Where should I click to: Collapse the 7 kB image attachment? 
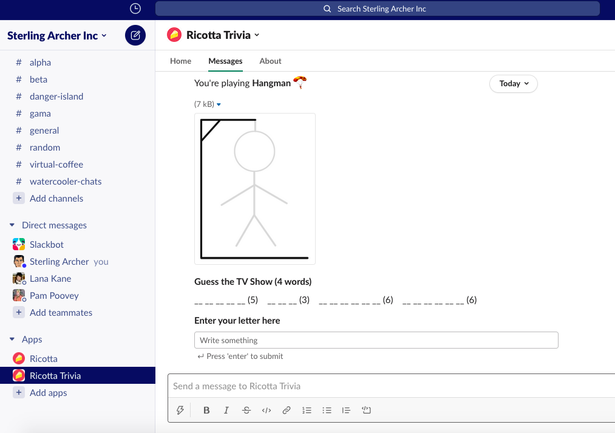[219, 104]
